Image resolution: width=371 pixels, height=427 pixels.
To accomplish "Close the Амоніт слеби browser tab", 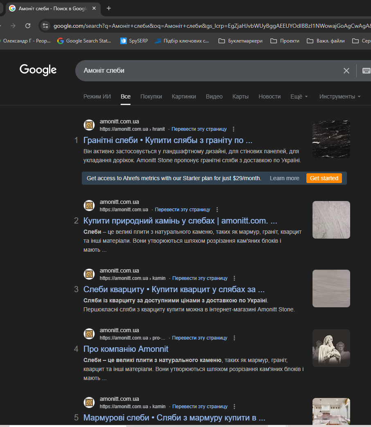I will (x=94, y=9).
